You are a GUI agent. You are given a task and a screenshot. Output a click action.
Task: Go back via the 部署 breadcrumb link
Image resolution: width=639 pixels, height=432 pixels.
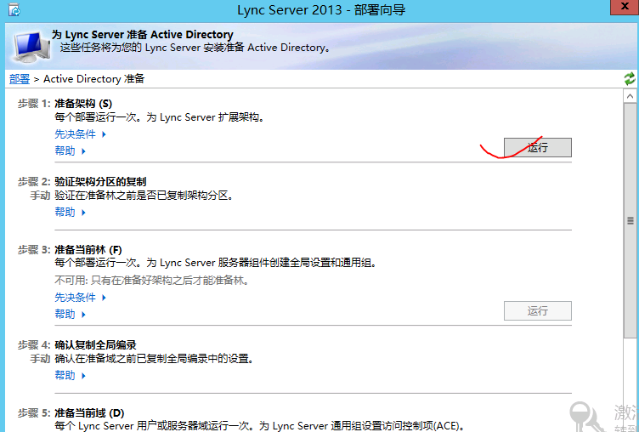[20, 79]
